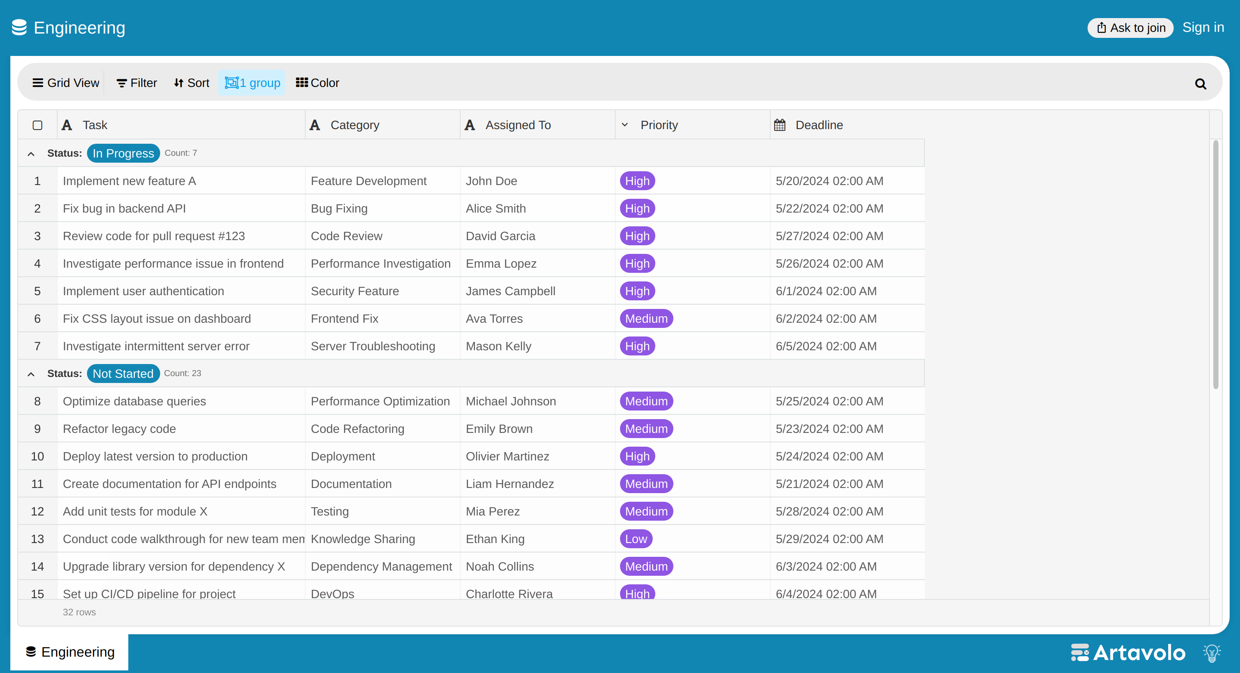This screenshot has width=1240, height=673.
Task: Open the Color grid icon option
Action: (x=317, y=83)
